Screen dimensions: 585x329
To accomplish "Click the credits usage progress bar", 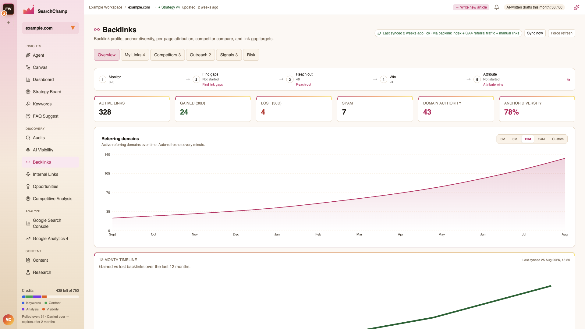I will pyautogui.click(x=50, y=297).
